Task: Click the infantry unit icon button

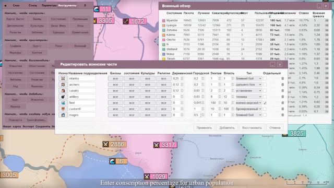Action: (63, 78)
